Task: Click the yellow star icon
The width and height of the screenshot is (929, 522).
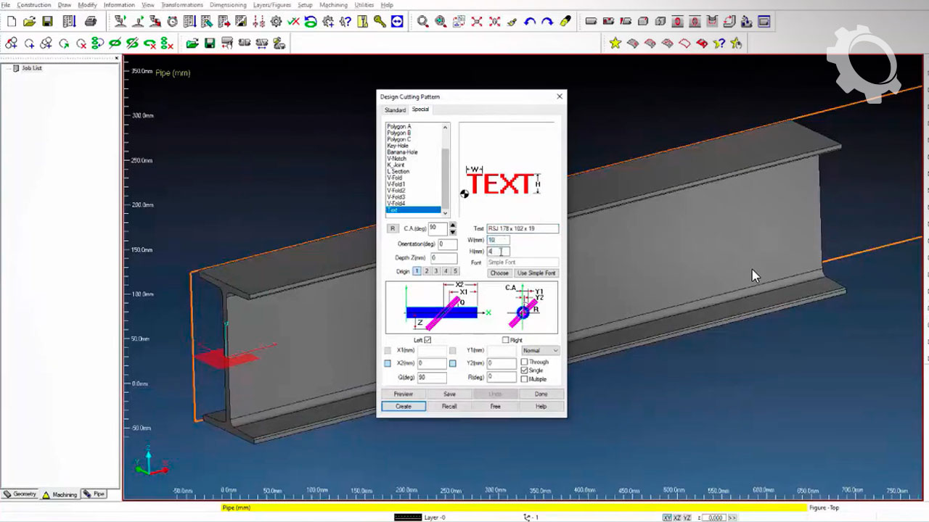Action: 615,43
